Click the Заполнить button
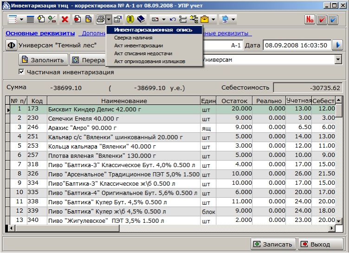The width and height of the screenshot is (349, 253). point(44,60)
